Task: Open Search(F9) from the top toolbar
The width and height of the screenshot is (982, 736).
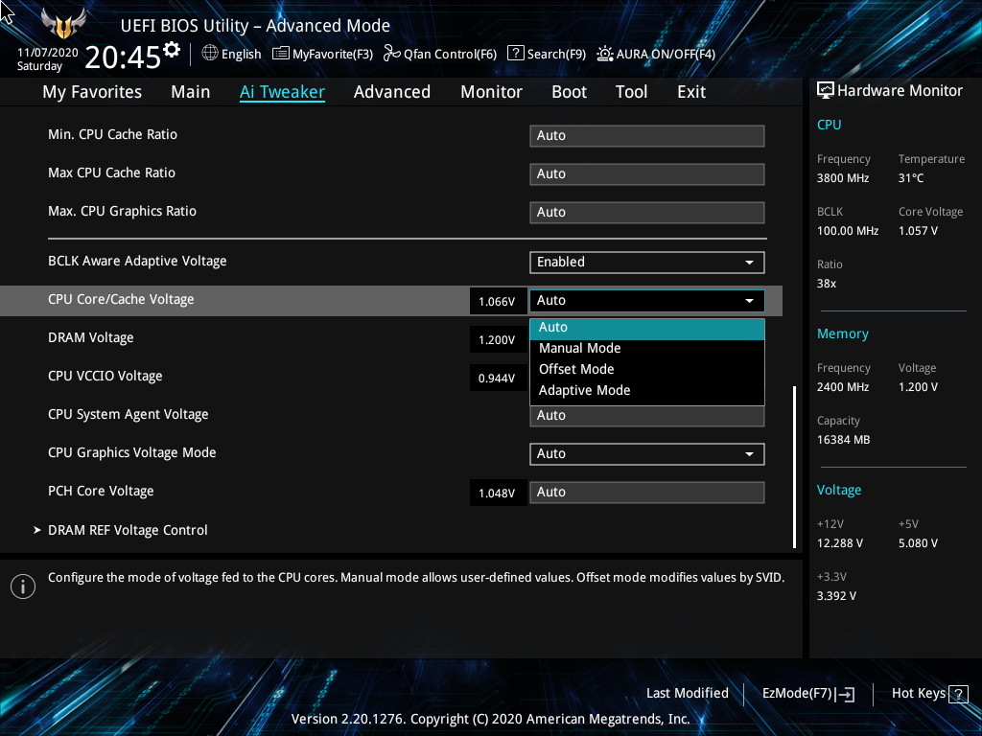Action: tap(547, 54)
